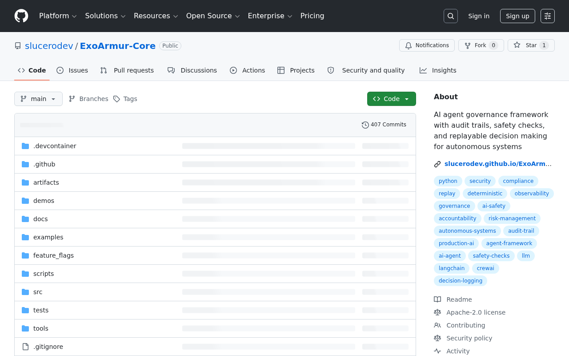Click the GitHub logo home icon
569x356 pixels.
(21, 16)
